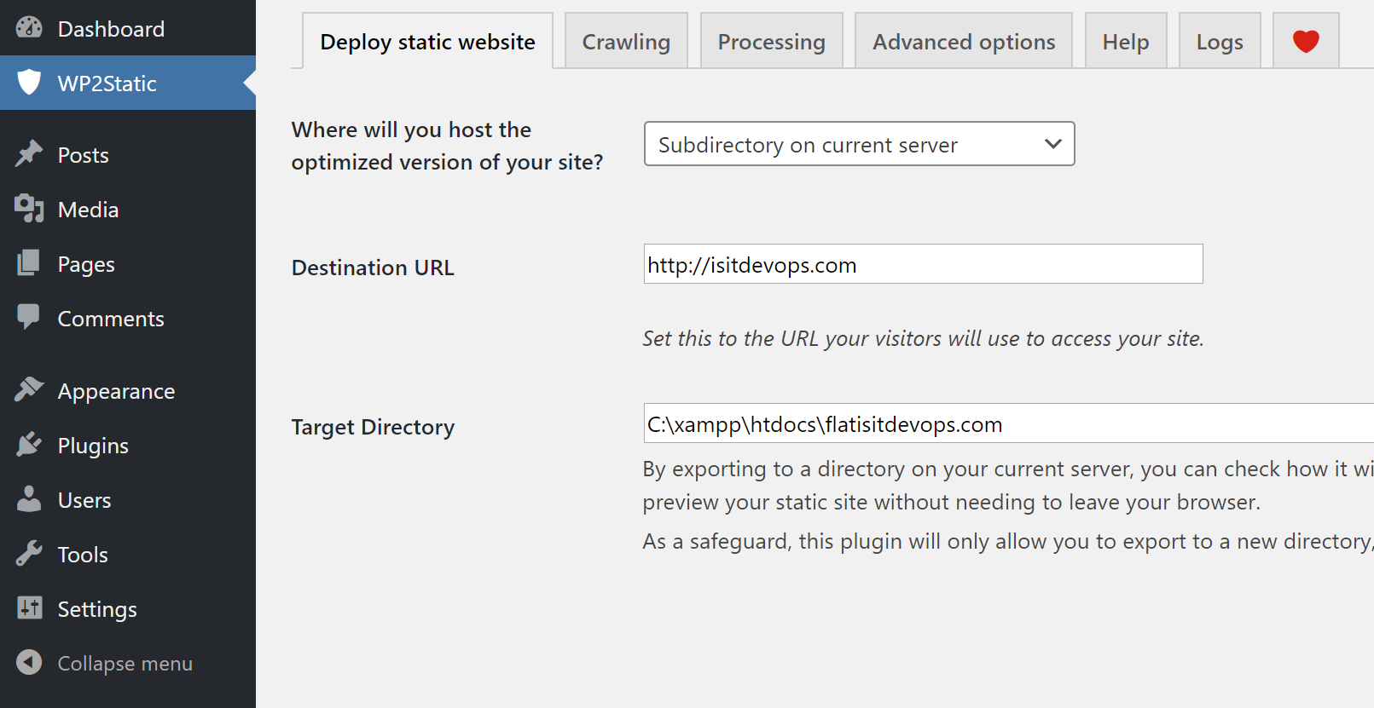View the Logs tab
Image resolution: width=1374 pixels, height=708 pixels.
point(1220,41)
